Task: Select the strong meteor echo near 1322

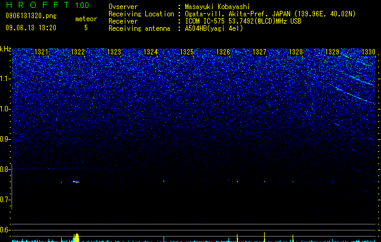Action: (x=76, y=181)
